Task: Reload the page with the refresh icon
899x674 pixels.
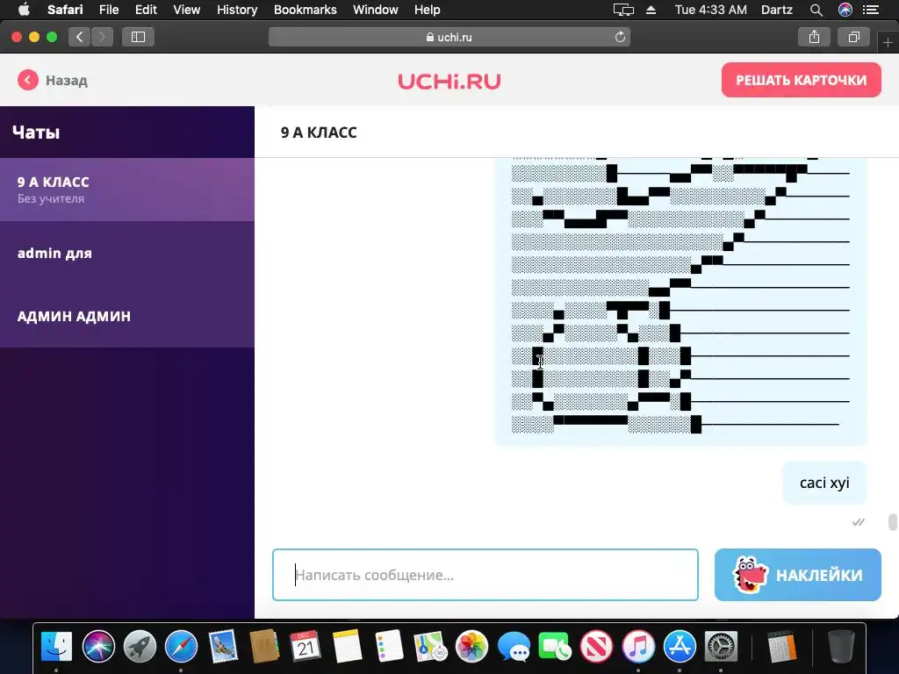Action: click(x=620, y=37)
